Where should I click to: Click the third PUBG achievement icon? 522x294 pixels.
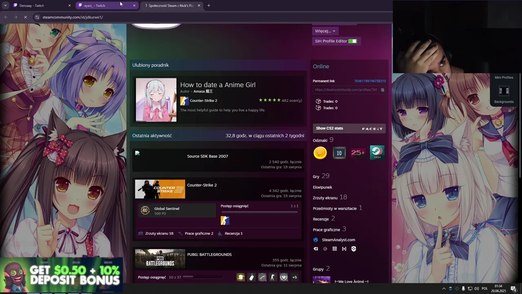(x=262, y=277)
